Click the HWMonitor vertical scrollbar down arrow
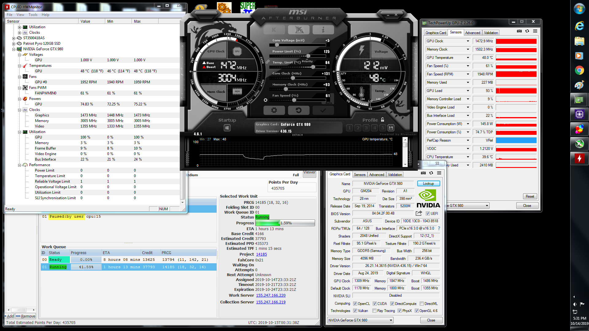The width and height of the screenshot is (589, 331). pos(183,203)
